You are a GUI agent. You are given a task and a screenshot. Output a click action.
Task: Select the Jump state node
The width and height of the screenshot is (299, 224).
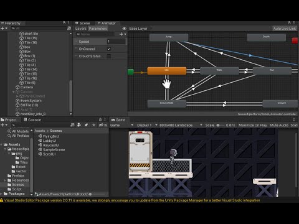tap(169, 37)
